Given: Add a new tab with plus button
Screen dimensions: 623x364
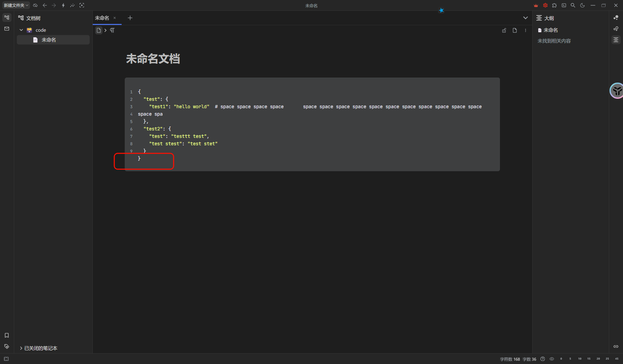Looking at the screenshot, I should click(x=130, y=18).
